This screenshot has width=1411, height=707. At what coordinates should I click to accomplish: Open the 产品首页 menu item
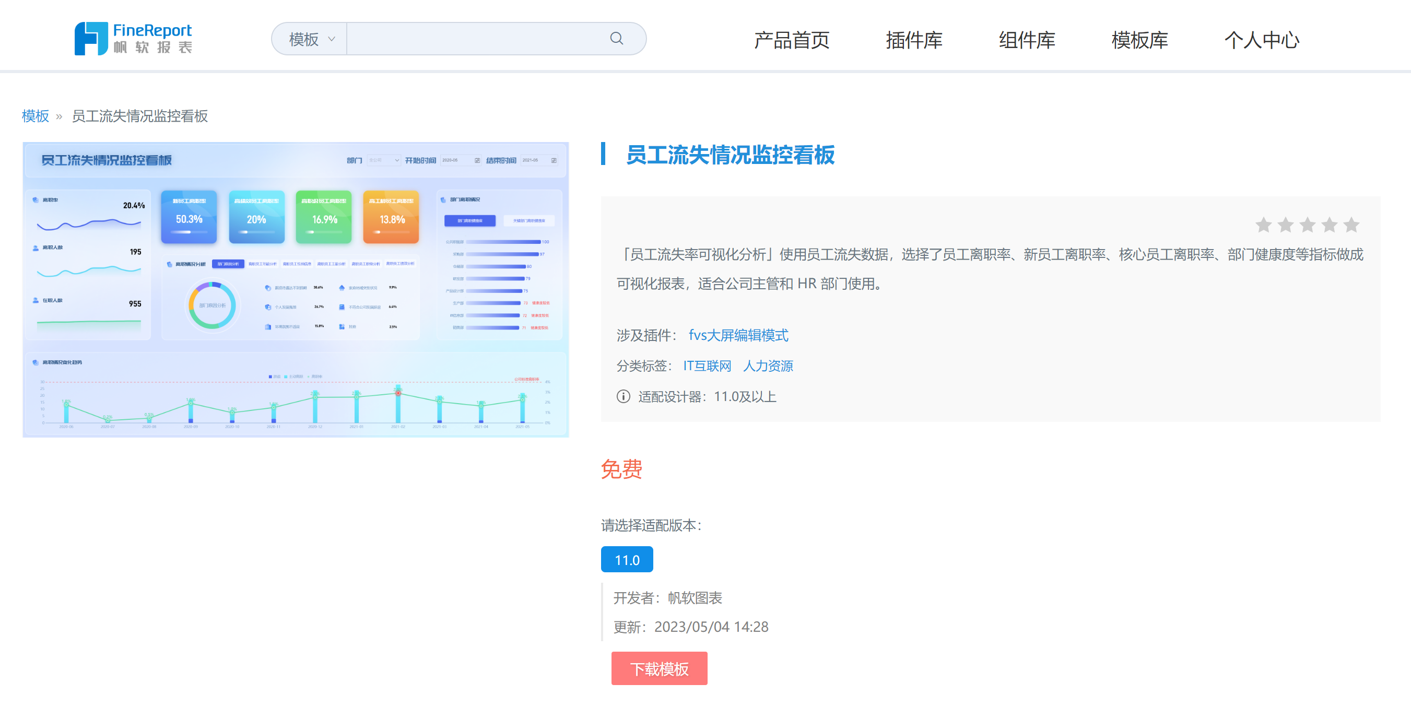(791, 40)
